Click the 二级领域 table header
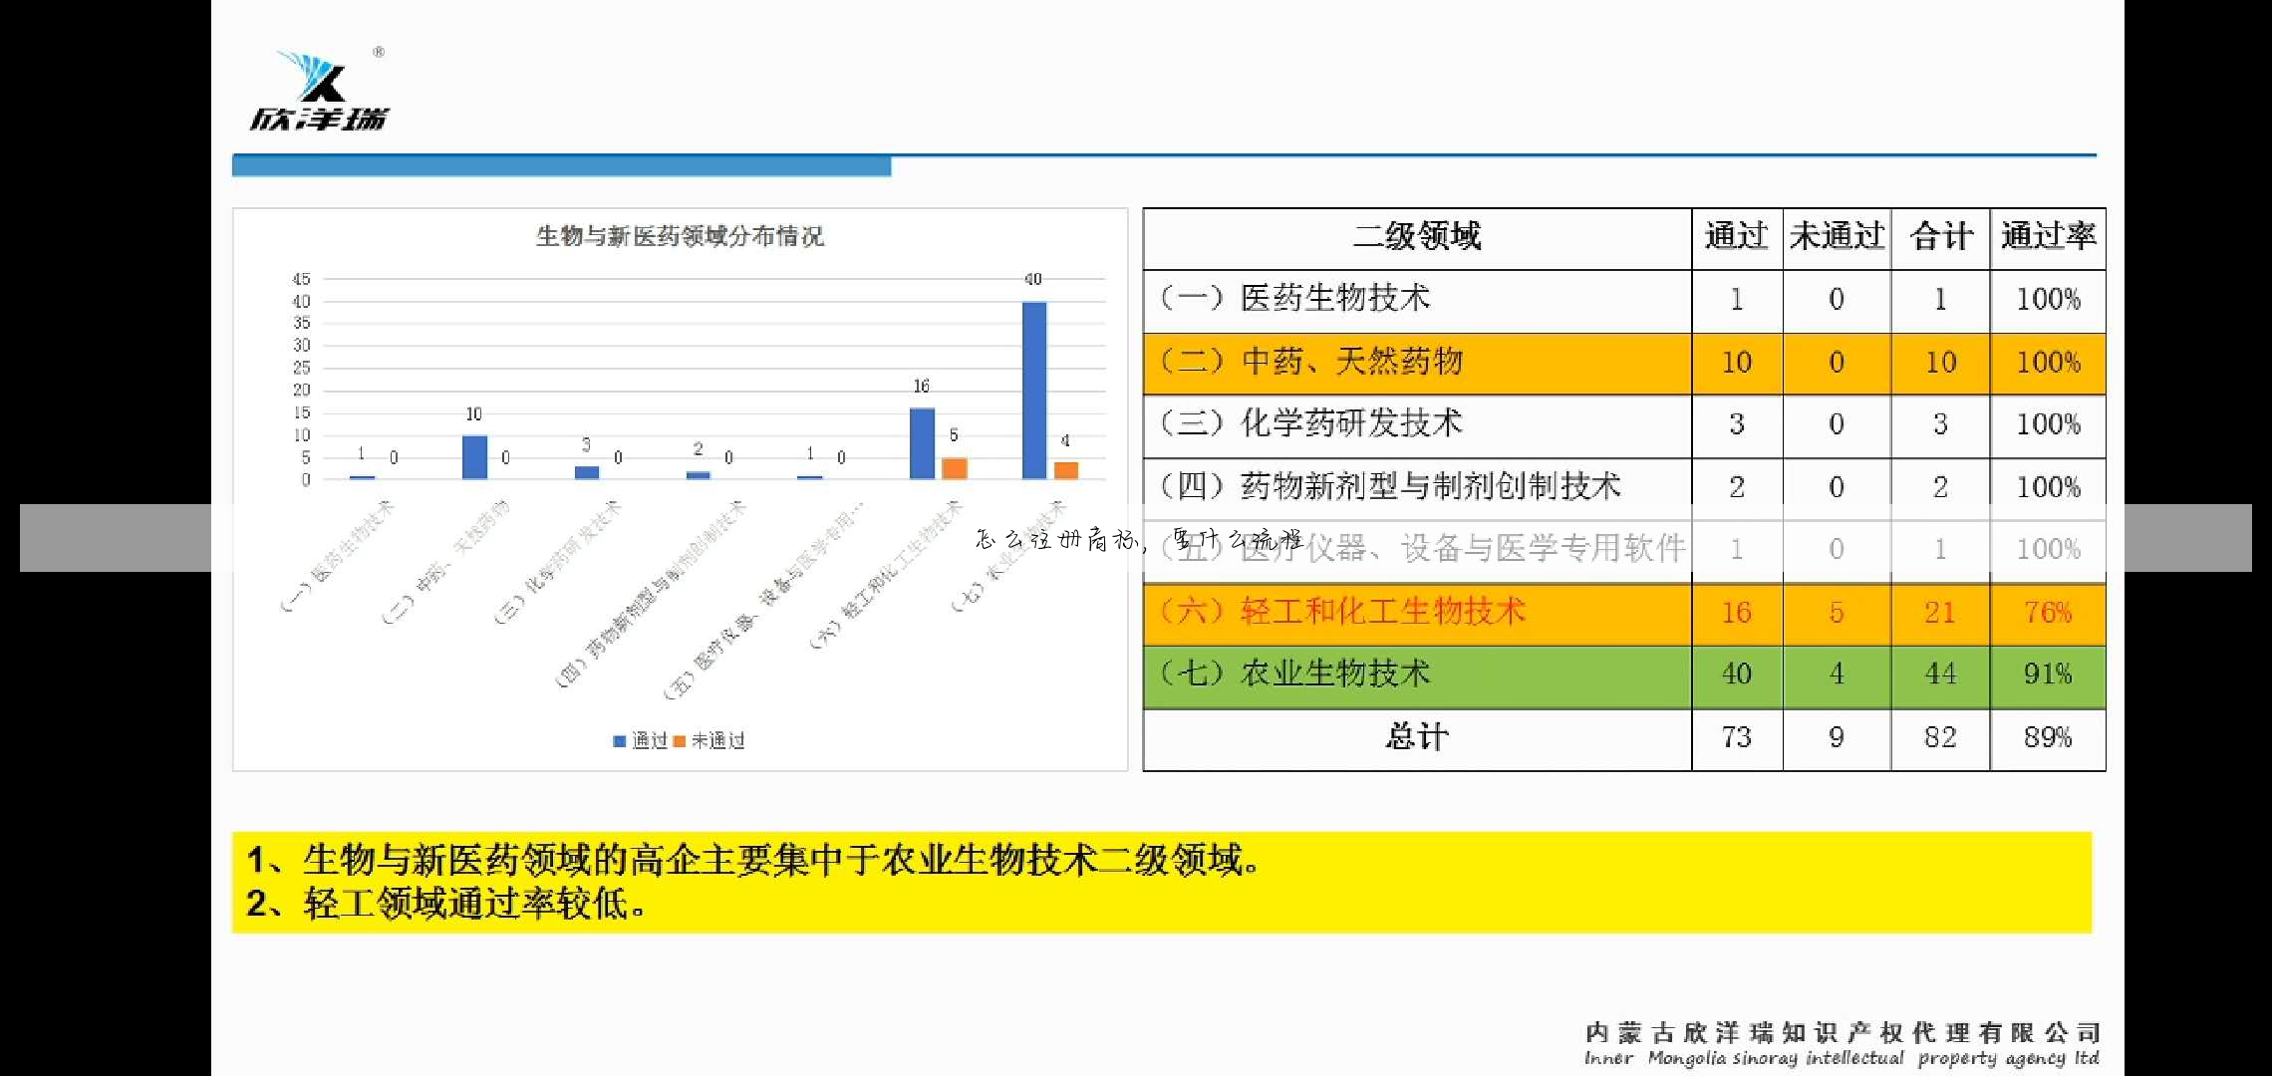 [1417, 237]
